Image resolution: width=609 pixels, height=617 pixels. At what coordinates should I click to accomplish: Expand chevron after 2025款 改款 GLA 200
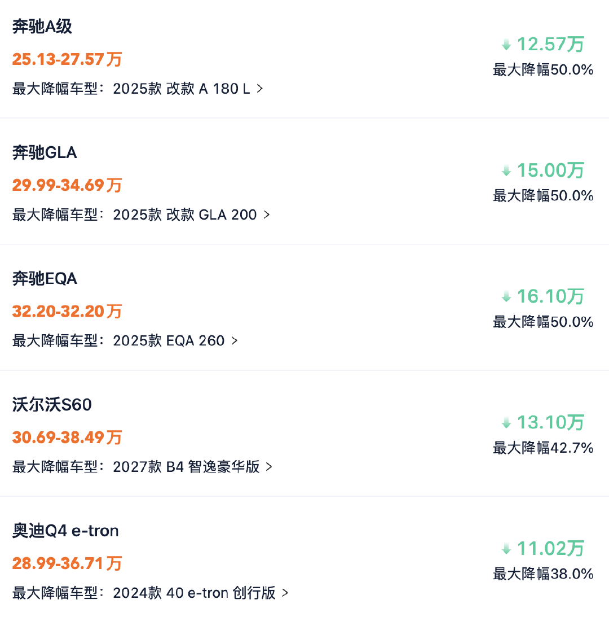coord(267,215)
